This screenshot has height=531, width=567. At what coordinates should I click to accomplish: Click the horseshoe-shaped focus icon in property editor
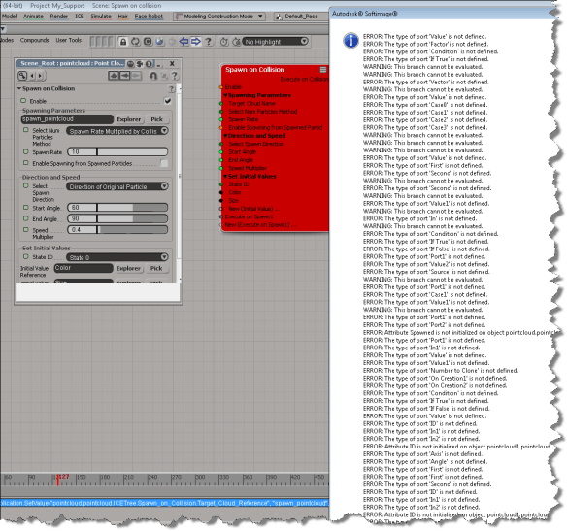pyautogui.click(x=153, y=76)
